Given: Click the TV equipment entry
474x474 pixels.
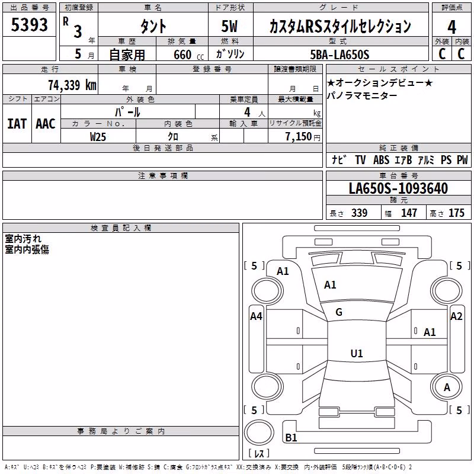Looking at the screenshot, I should click(x=360, y=159).
